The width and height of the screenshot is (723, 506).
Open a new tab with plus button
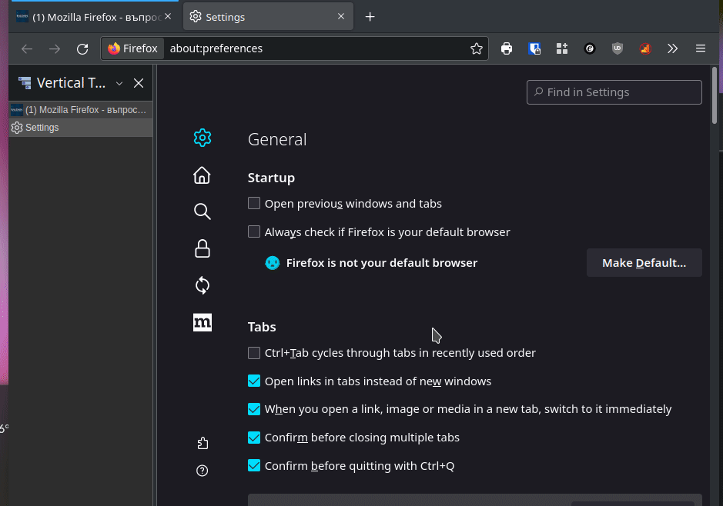370,17
